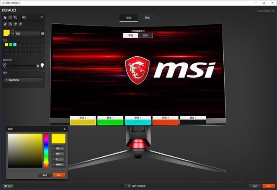Choose the eraser tool

point(16,24)
